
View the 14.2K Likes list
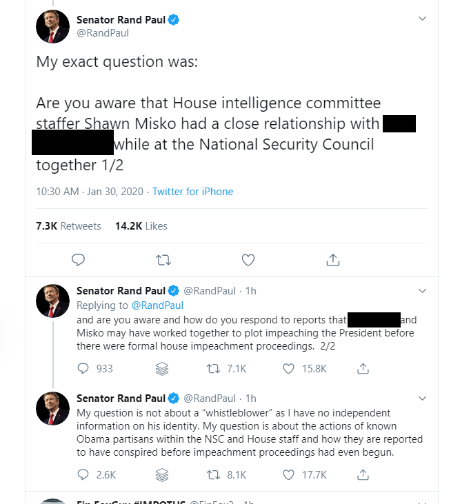(141, 226)
